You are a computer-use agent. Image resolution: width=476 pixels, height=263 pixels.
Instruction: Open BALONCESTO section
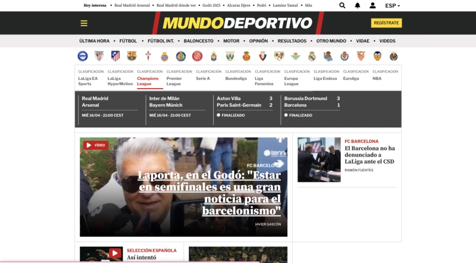[x=199, y=41]
